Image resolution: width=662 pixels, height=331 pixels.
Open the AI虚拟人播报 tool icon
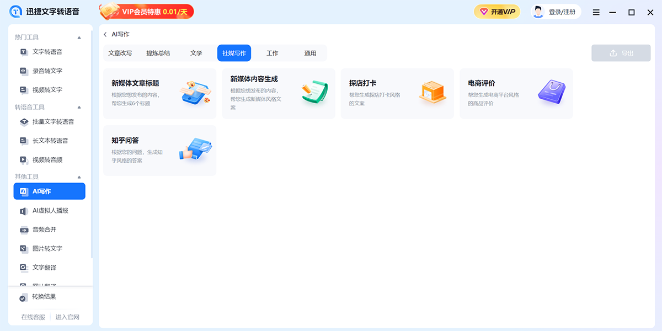click(x=24, y=211)
